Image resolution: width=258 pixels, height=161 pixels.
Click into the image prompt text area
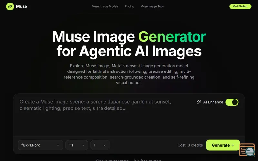105,115
